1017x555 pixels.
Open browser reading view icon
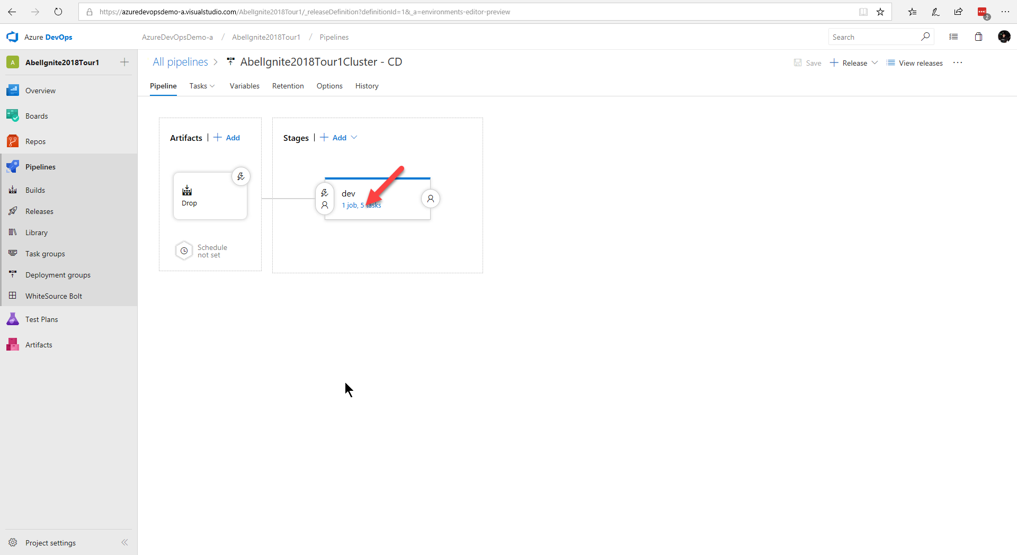point(863,12)
